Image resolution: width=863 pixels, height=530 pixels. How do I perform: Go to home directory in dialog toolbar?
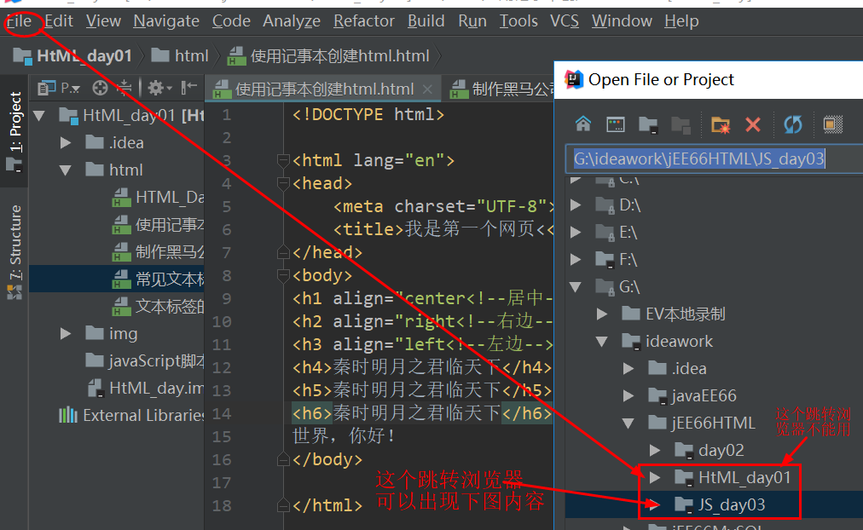583,124
